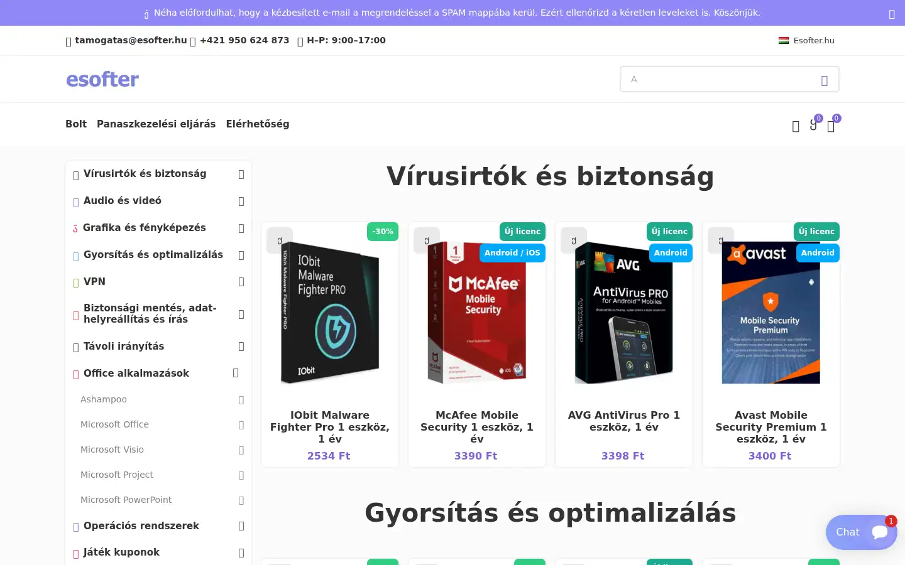Screen dimensions: 905x565
Task: Click the search magnifier icon
Action: tap(825, 80)
